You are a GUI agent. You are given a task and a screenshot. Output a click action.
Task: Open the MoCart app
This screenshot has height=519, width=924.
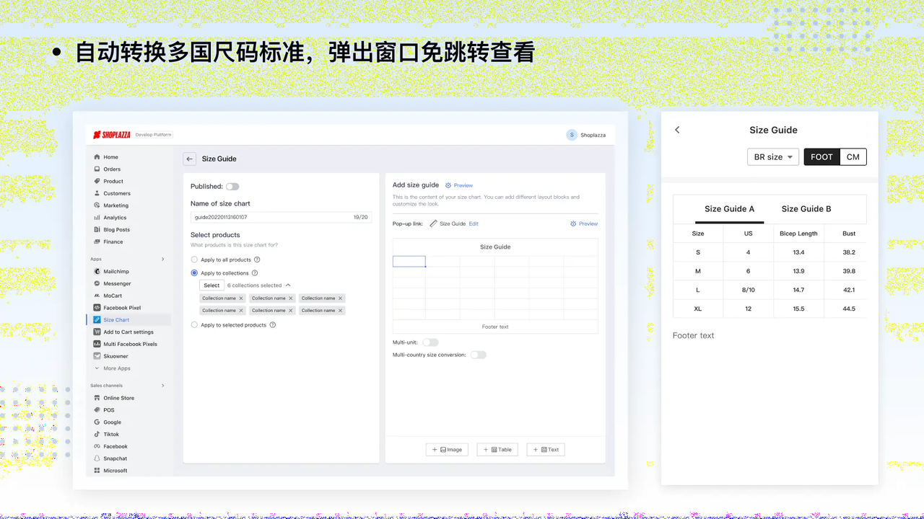pos(113,296)
